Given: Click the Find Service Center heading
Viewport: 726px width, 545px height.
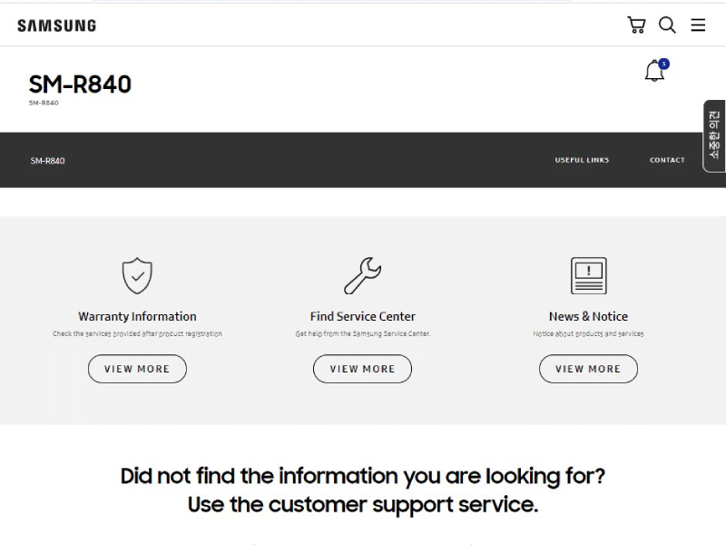Looking at the screenshot, I should [362, 316].
